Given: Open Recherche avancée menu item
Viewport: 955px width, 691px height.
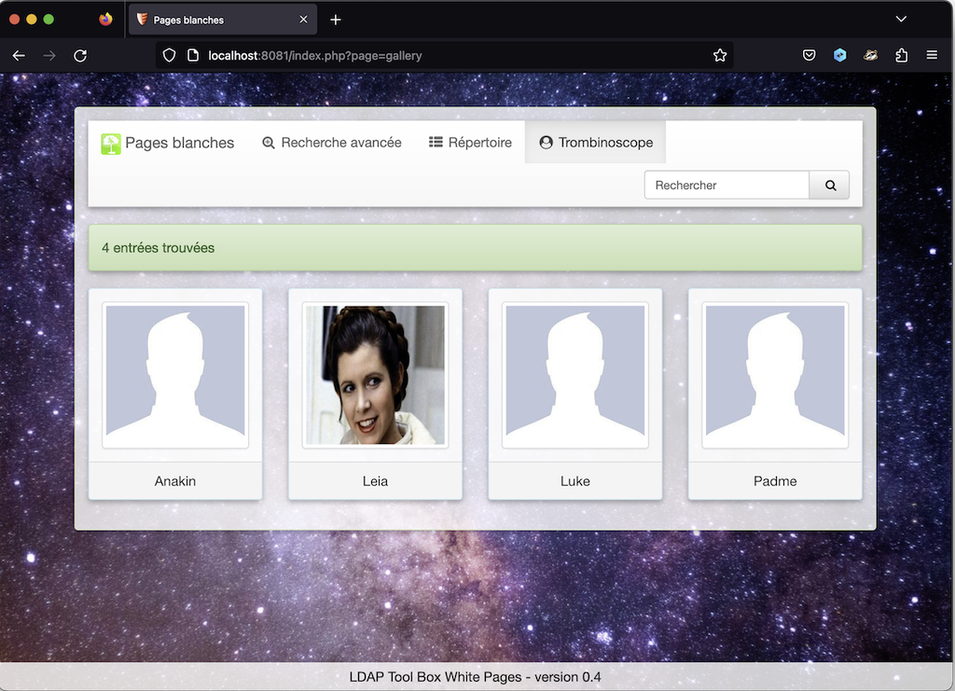Looking at the screenshot, I should pyautogui.click(x=332, y=143).
